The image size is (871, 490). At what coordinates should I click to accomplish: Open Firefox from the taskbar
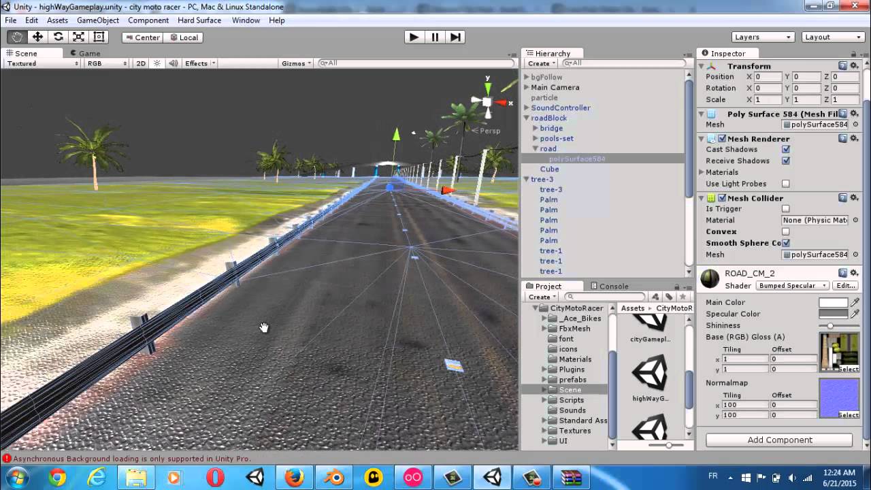click(294, 478)
